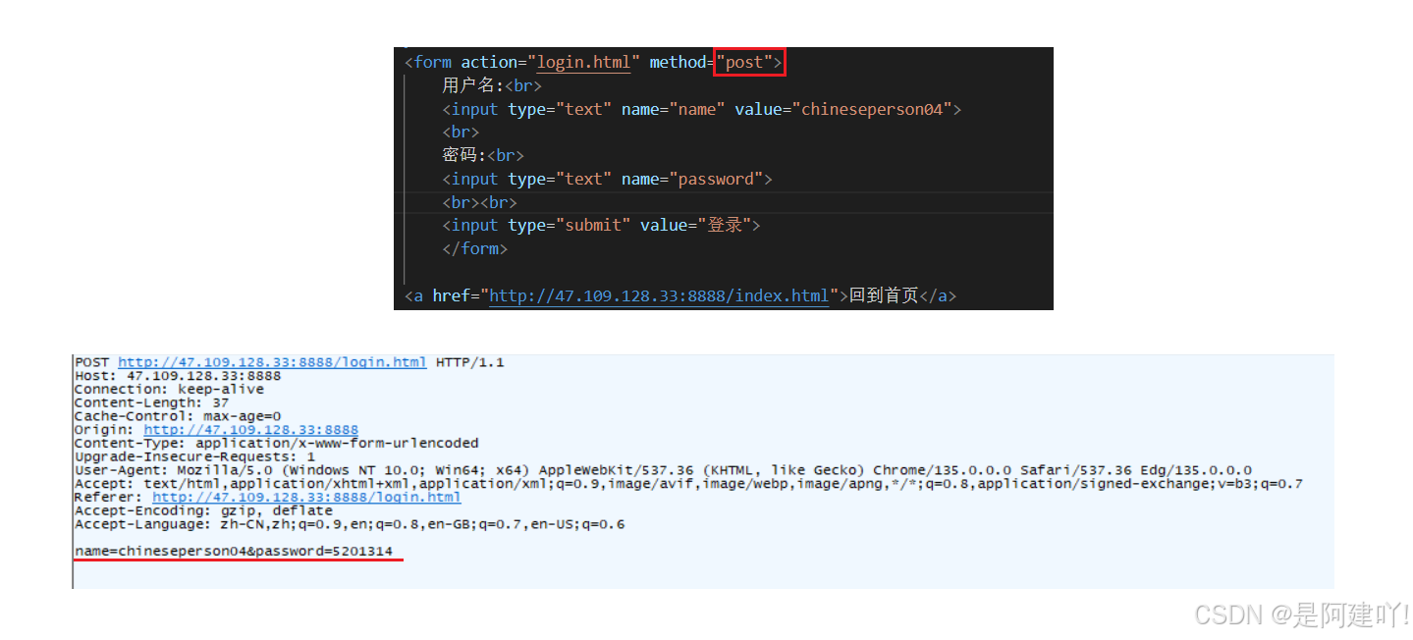Click the Content-Type header line
This screenshot has width=1413, height=640.
click(276, 444)
